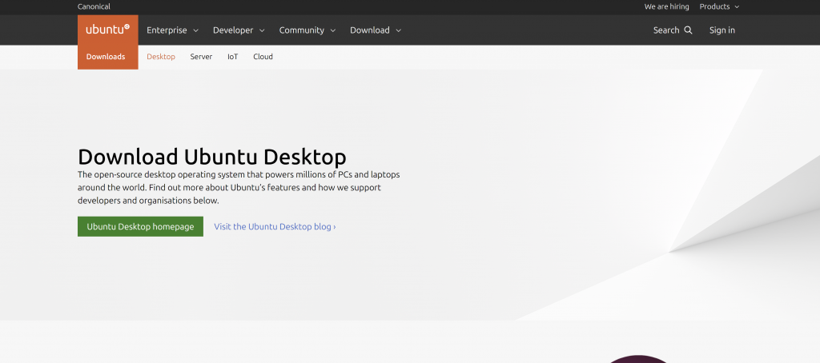Expand the Community menu chevron
Screen dimensions: 820x363
(x=333, y=31)
